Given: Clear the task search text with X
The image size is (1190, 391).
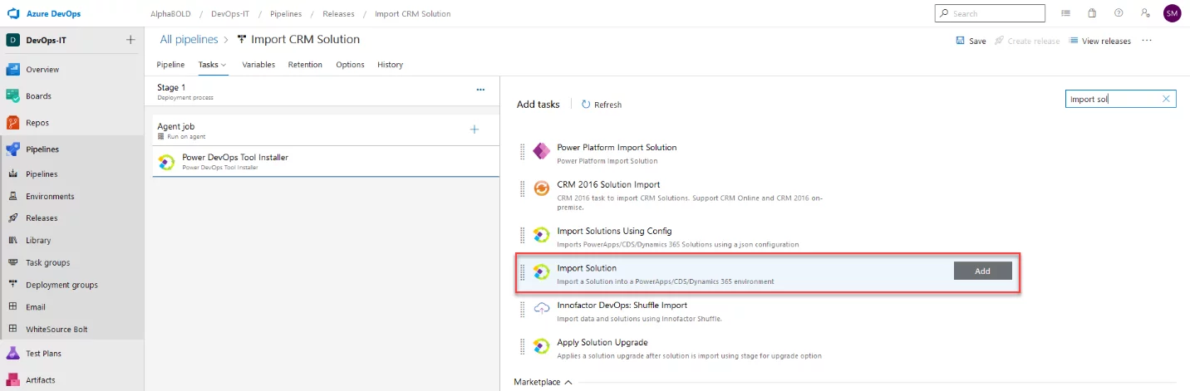Looking at the screenshot, I should point(1166,99).
